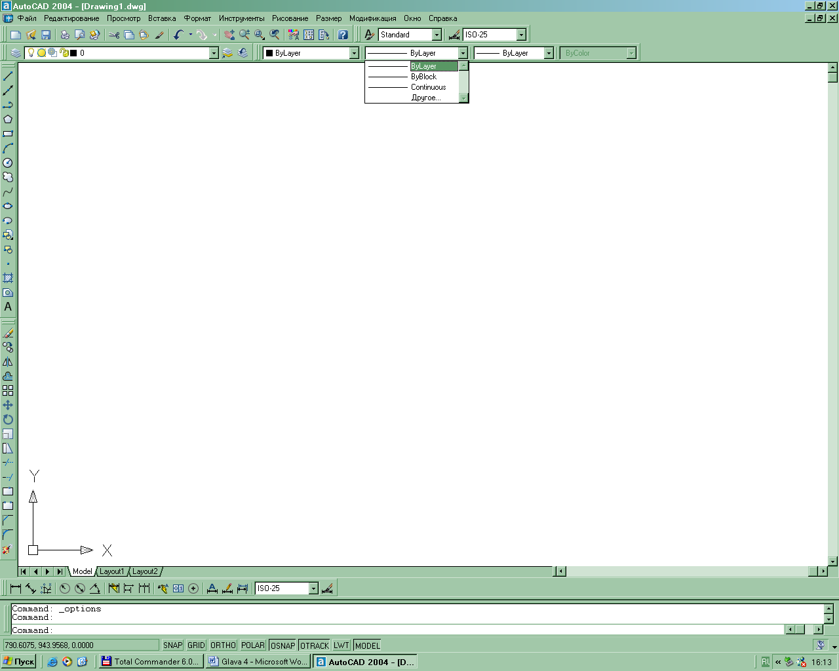Choose ByBlock linetype from list

[x=412, y=77]
